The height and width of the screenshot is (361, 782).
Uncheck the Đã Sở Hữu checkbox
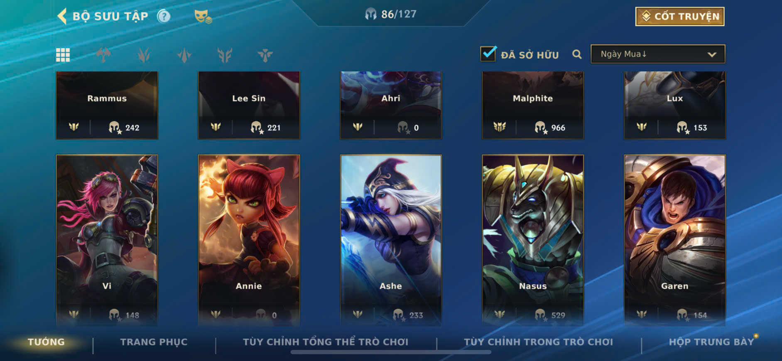488,54
